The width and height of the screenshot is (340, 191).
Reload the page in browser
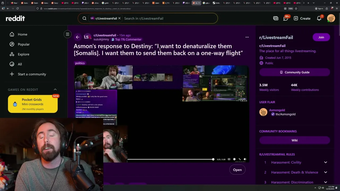click(18, 8)
